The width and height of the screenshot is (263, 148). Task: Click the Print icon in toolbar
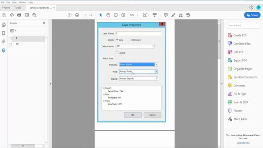19,15
